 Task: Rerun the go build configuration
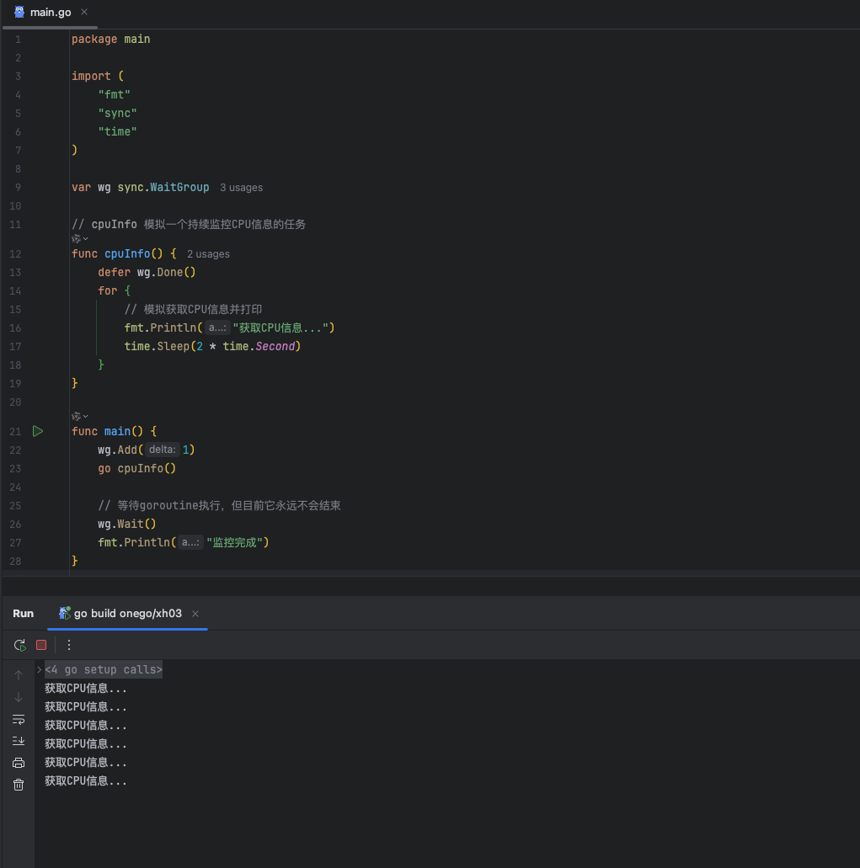tap(20, 645)
